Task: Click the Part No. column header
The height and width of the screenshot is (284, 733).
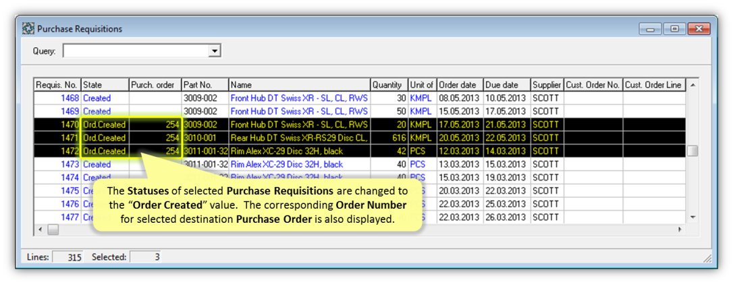Action: 205,85
